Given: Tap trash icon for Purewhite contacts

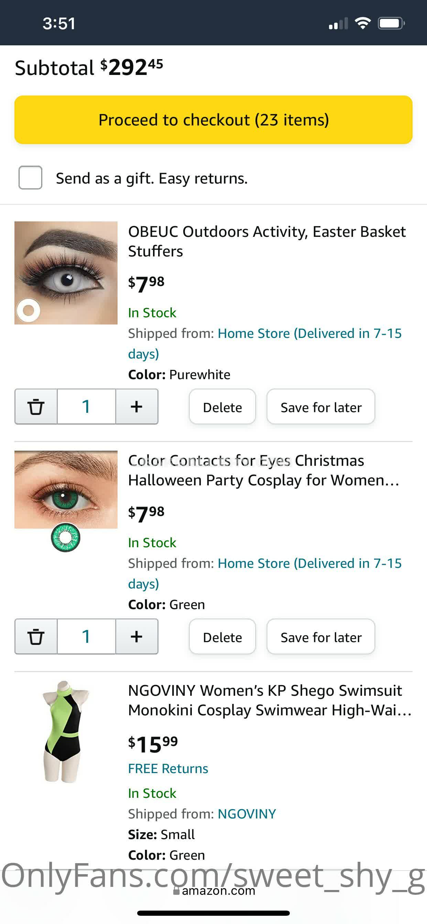Looking at the screenshot, I should [36, 406].
